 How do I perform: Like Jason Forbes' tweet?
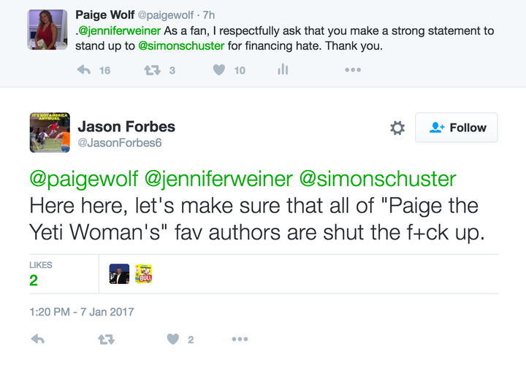(173, 339)
